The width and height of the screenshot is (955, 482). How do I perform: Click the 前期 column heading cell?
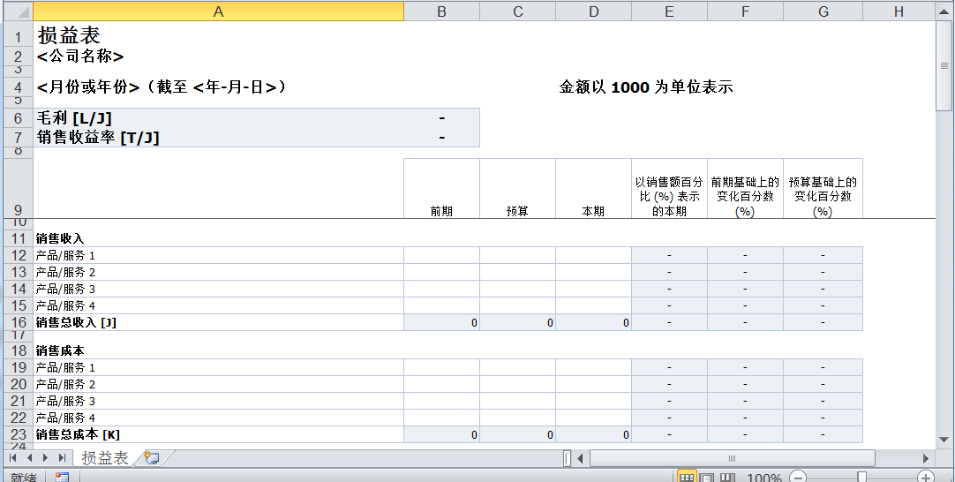(x=441, y=188)
